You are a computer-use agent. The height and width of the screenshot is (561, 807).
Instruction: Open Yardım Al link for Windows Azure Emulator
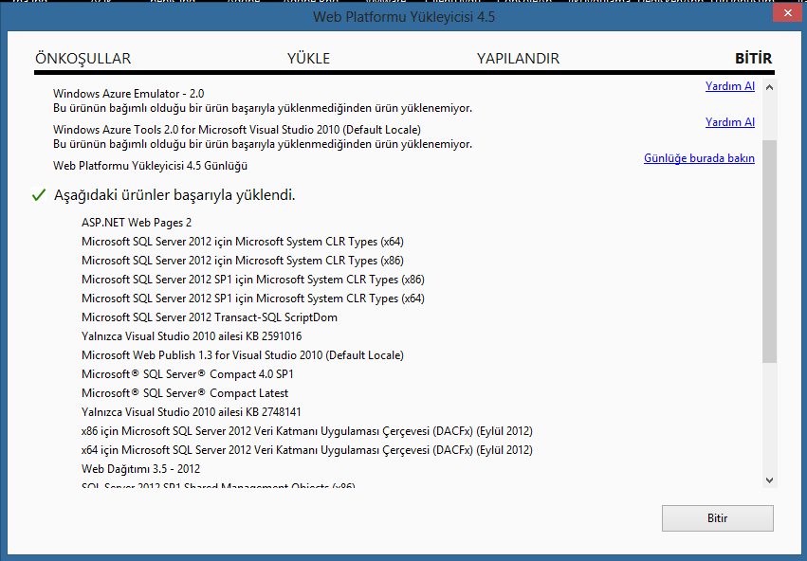[x=730, y=86]
